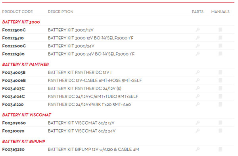Click the BATTERY KIT PANTHER section heading
Image resolution: width=238 pixels, height=156 pixels.
[25, 64]
